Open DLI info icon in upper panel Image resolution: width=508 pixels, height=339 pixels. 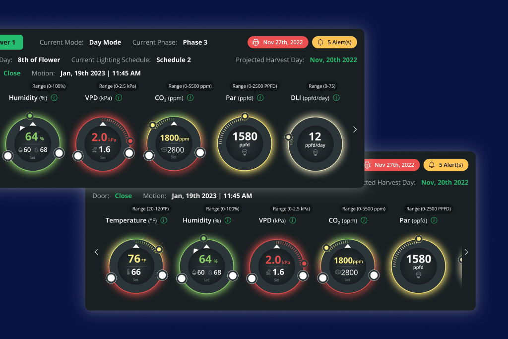point(336,98)
